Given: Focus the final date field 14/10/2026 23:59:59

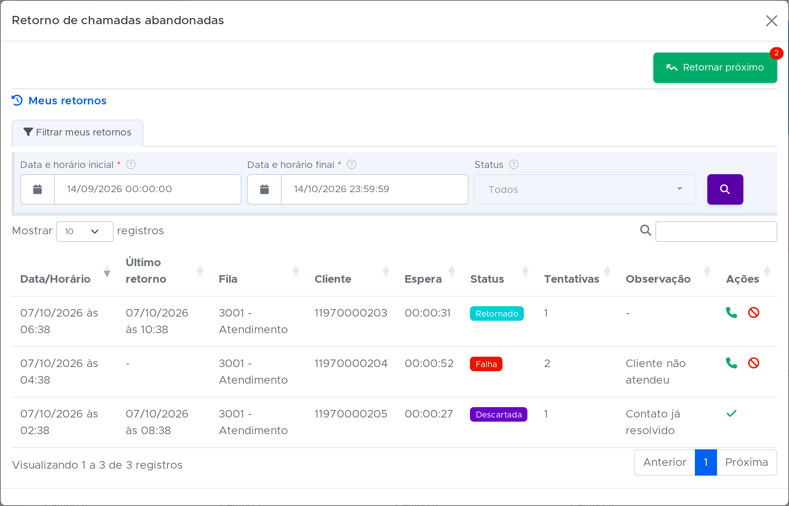Looking at the screenshot, I should point(375,189).
